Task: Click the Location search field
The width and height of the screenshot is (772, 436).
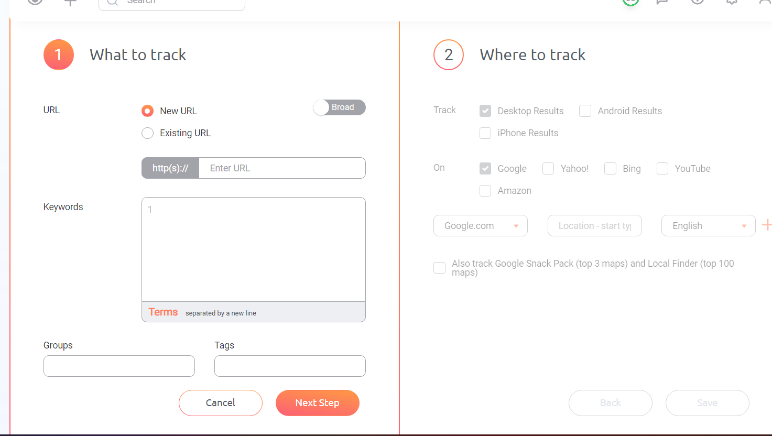Action: click(595, 225)
